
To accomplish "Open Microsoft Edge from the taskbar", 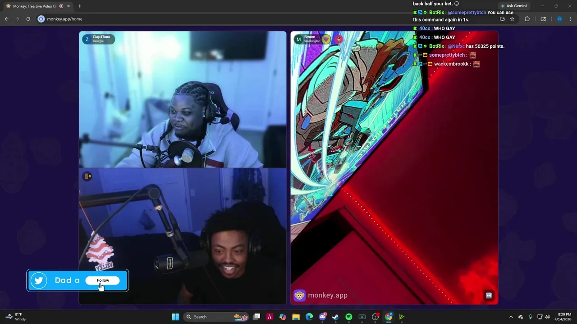I will point(309,317).
